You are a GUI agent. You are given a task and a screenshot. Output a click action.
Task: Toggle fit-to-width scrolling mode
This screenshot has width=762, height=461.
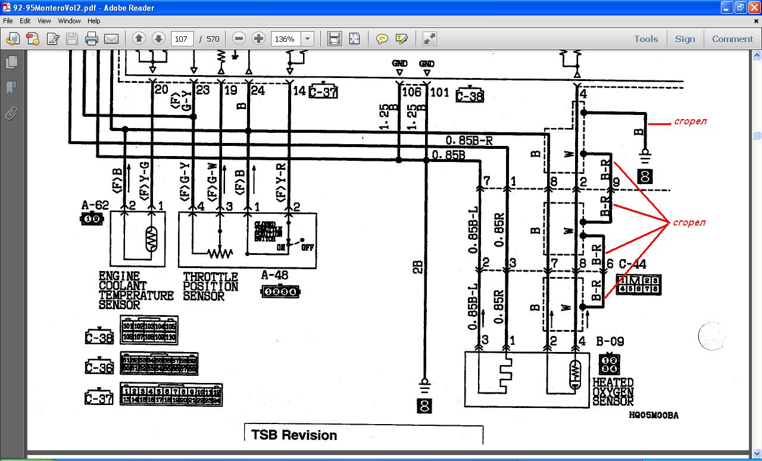click(x=335, y=39)
